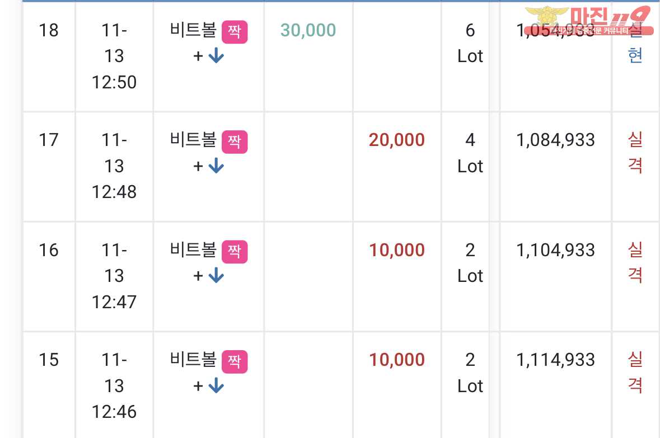
Task: Click the 비트볼 label in row 16
Action: point(193,250)
